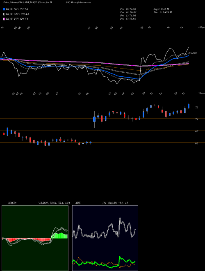Select the 'DOW ST: 72.74' legend text
The width and height of the screenshot is (205, 271).
pyautogui.click(x=17, y=9)
